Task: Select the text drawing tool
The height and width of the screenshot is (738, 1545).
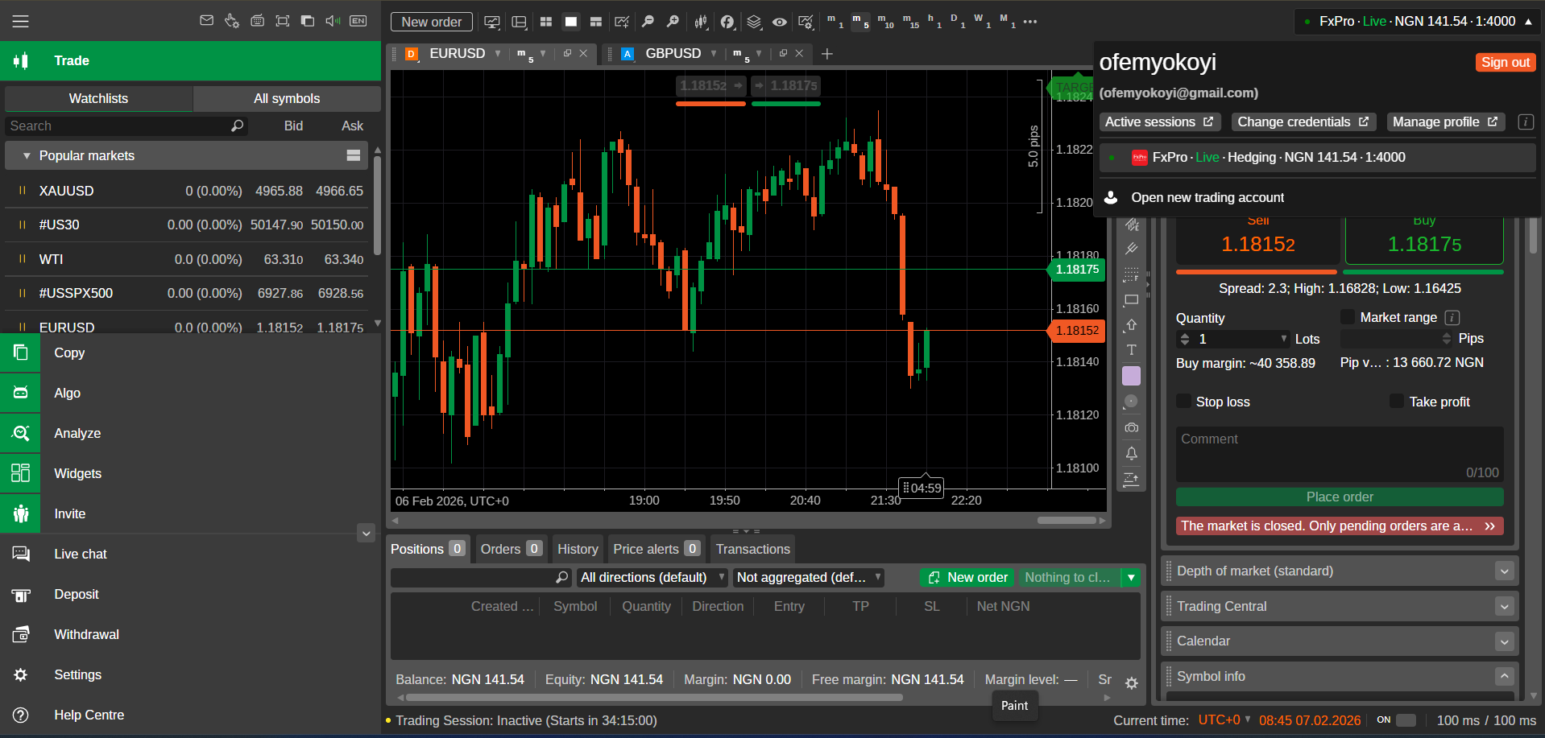Action: pyautogui.click(x=1131, y=350)
